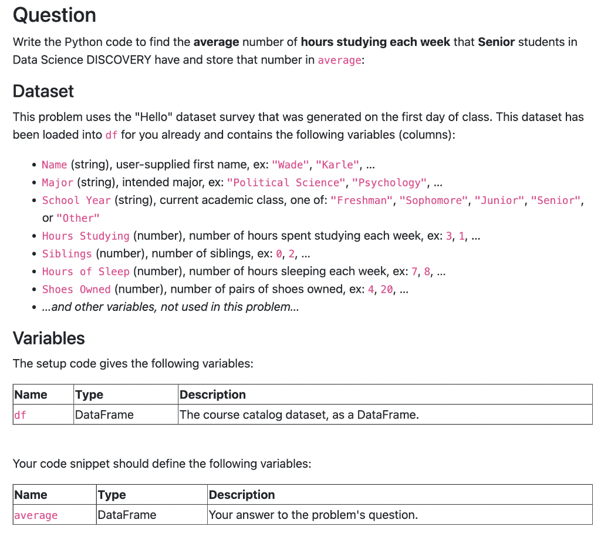This screenshot has width=601, height=543.
Task: Click the "Question" heading
Action: [x=55, y=15]
